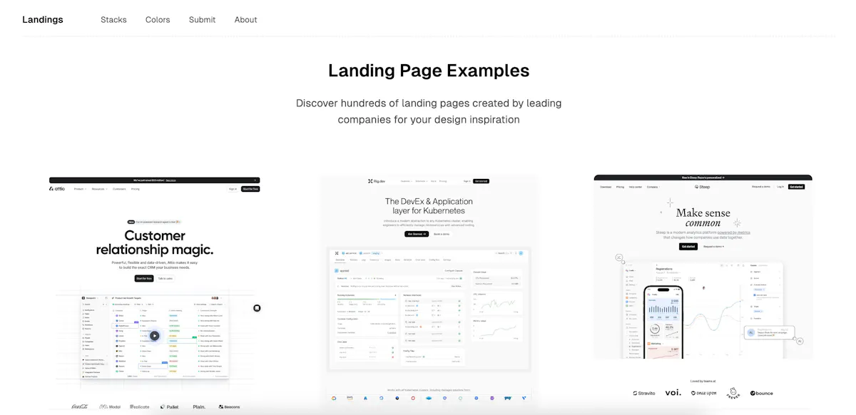
Task: Click the Beacons logo in Attio preview
Action: [x=228, y=407]
